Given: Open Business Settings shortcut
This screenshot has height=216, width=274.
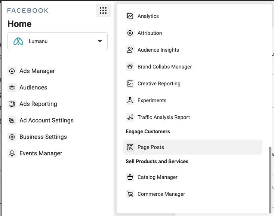Looking at the screenshot, I should coord(43,137).
